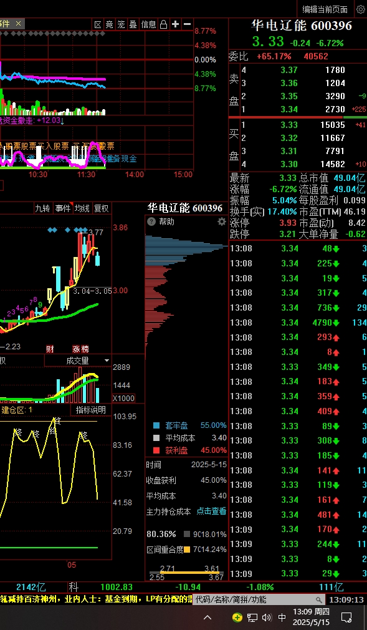Click the 涨榜 marker below the chart

pyautogui.click(x=80, y=349)
